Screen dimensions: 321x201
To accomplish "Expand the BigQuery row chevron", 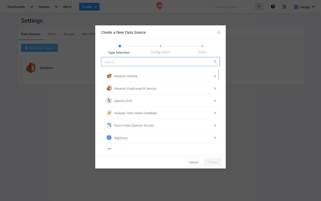I will (215, 137).
